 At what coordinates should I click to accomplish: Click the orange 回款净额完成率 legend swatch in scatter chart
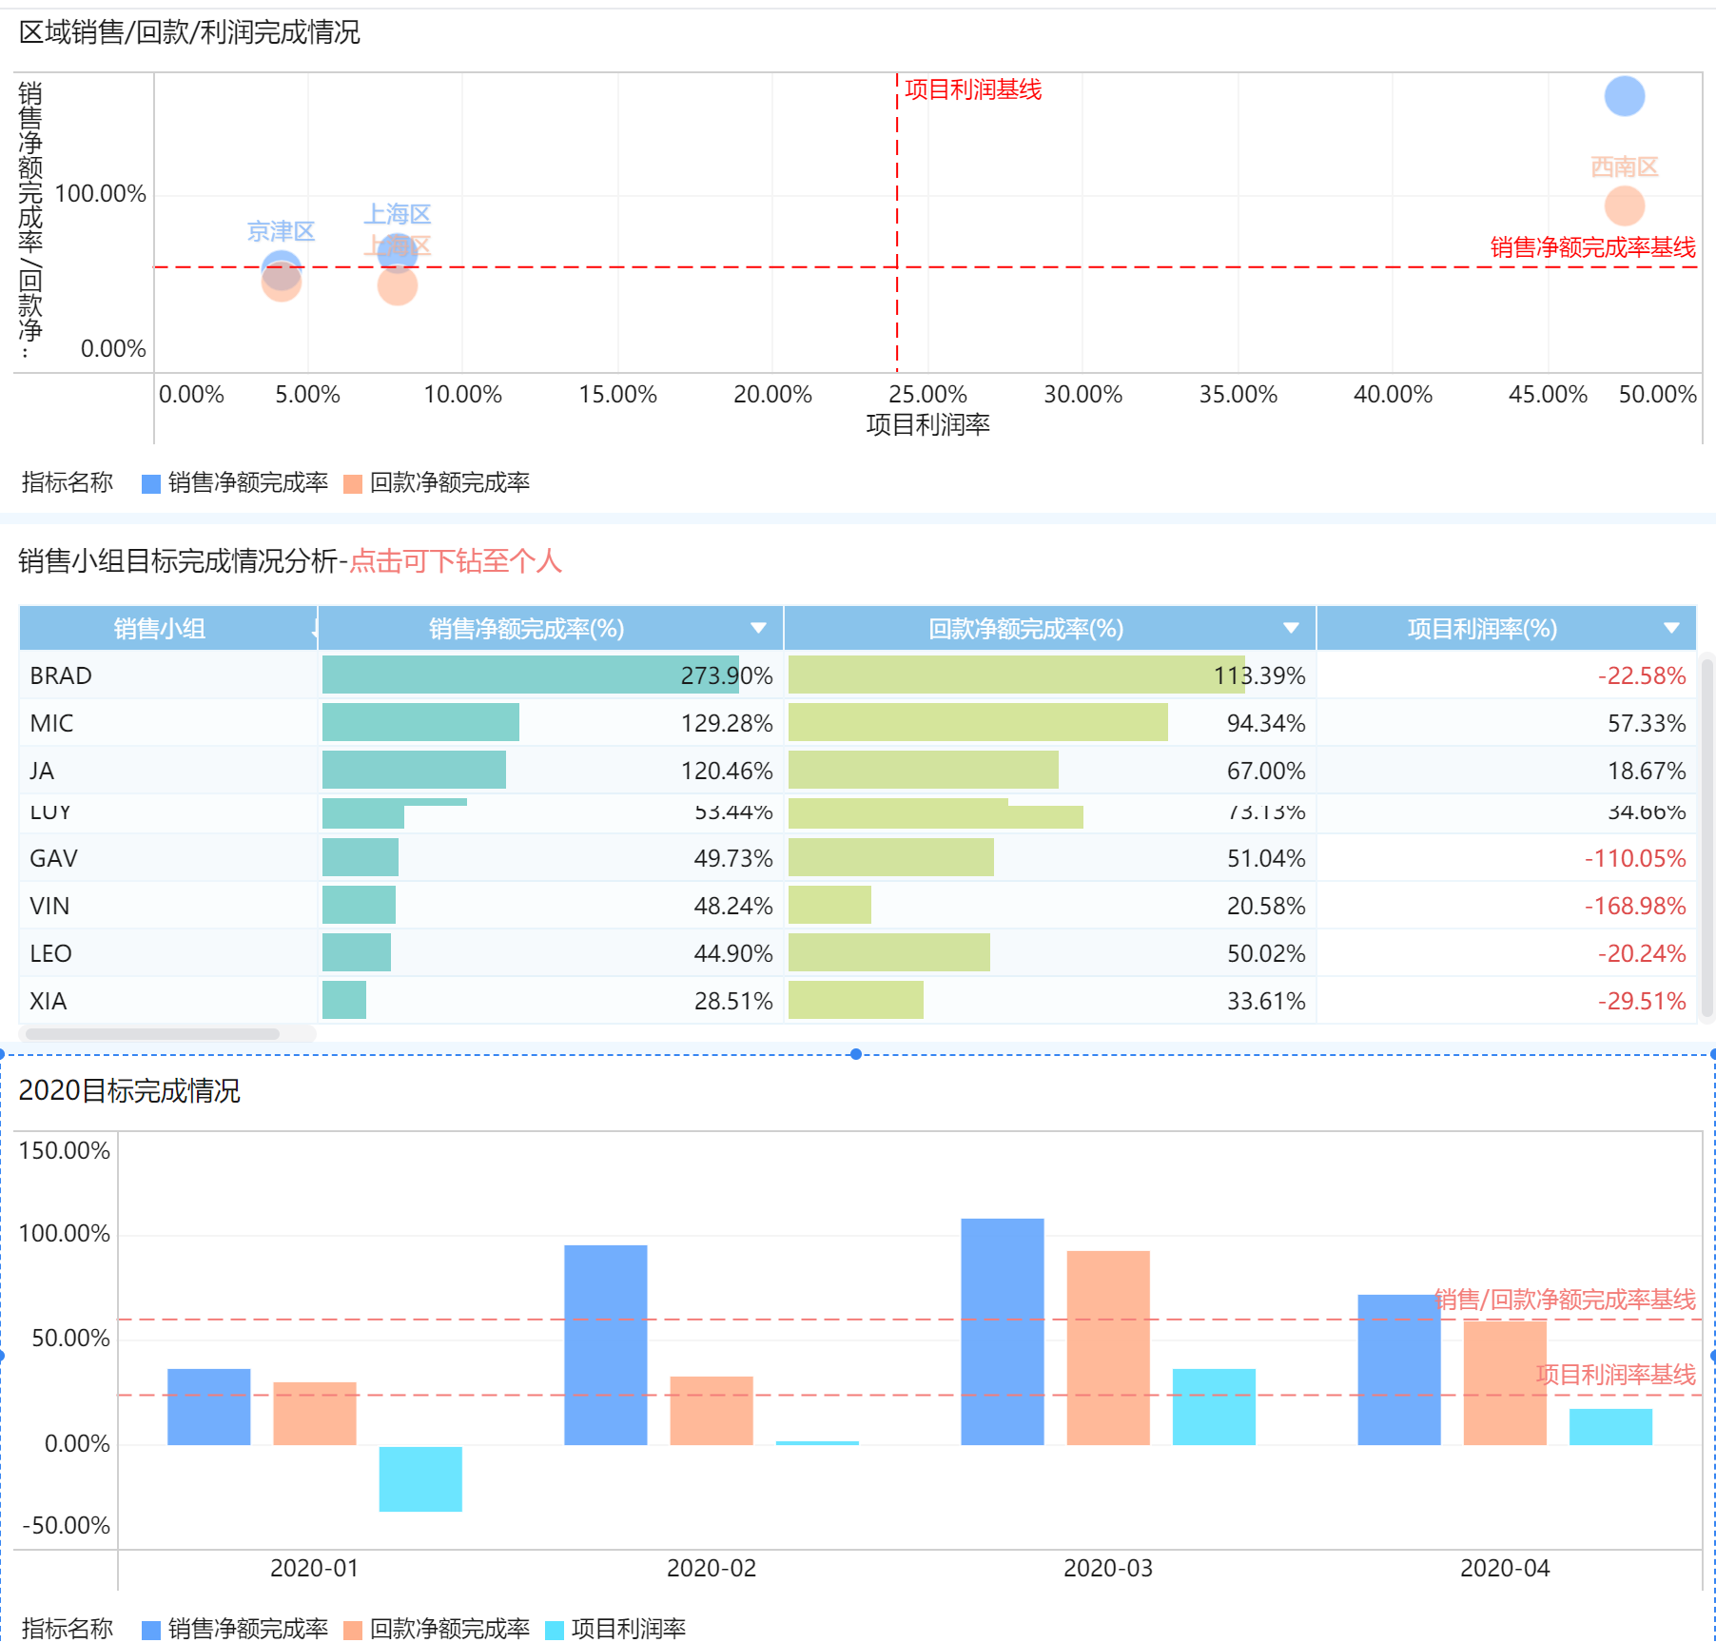(x=353, y=483)
